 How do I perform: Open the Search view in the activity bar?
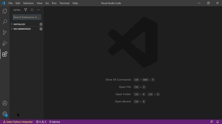pos(5,22)
